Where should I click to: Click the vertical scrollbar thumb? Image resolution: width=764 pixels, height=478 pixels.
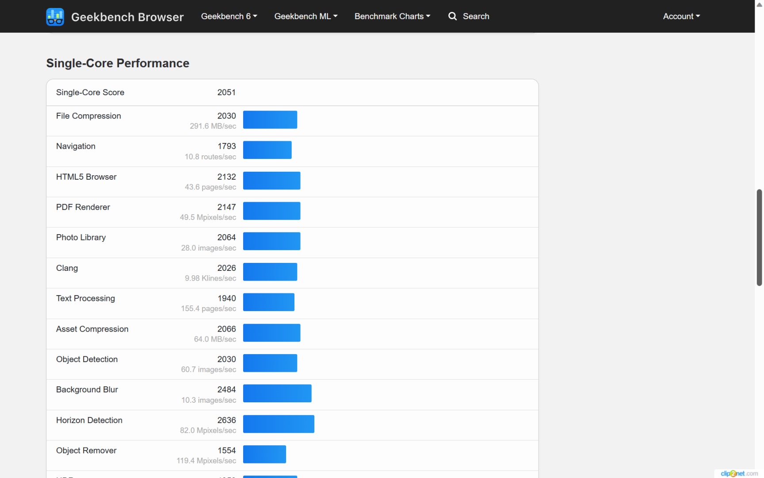coord(759,237)
